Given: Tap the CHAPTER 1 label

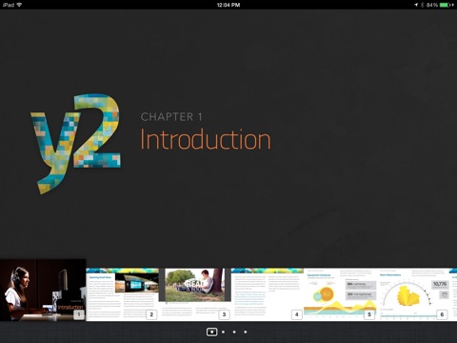Looking at the screenshot, I should pyautogui.click(x=171, y=117).
